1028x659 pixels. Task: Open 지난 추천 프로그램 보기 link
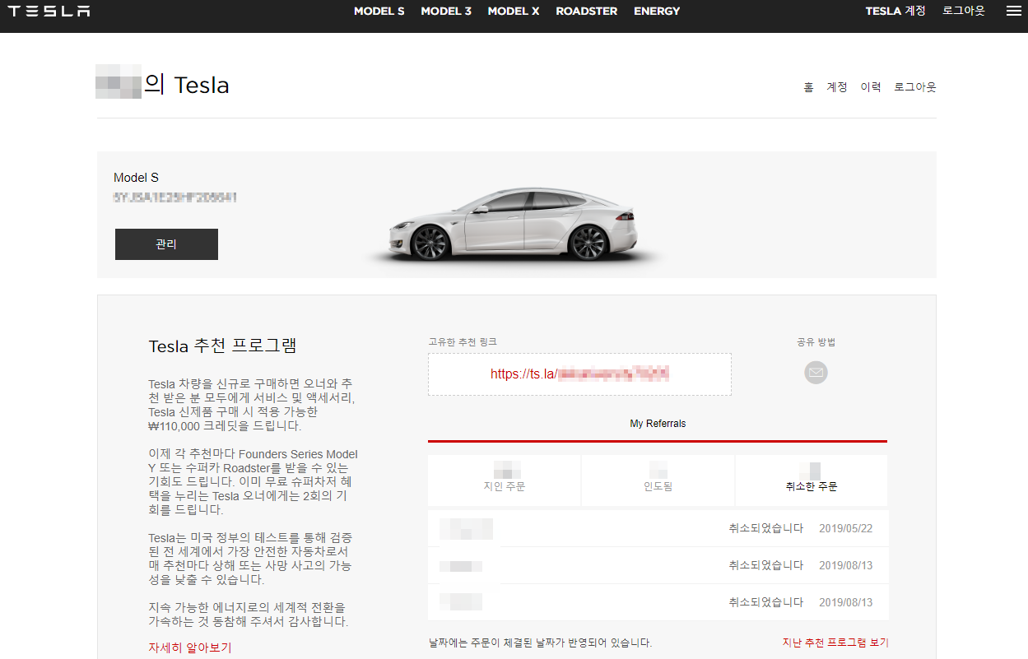coord(835,643)
